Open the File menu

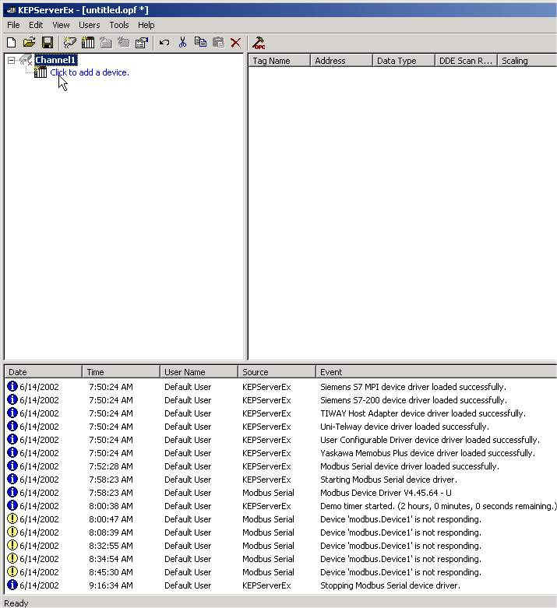pos(13,25)
